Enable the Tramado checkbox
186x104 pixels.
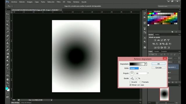coord(141,82)
